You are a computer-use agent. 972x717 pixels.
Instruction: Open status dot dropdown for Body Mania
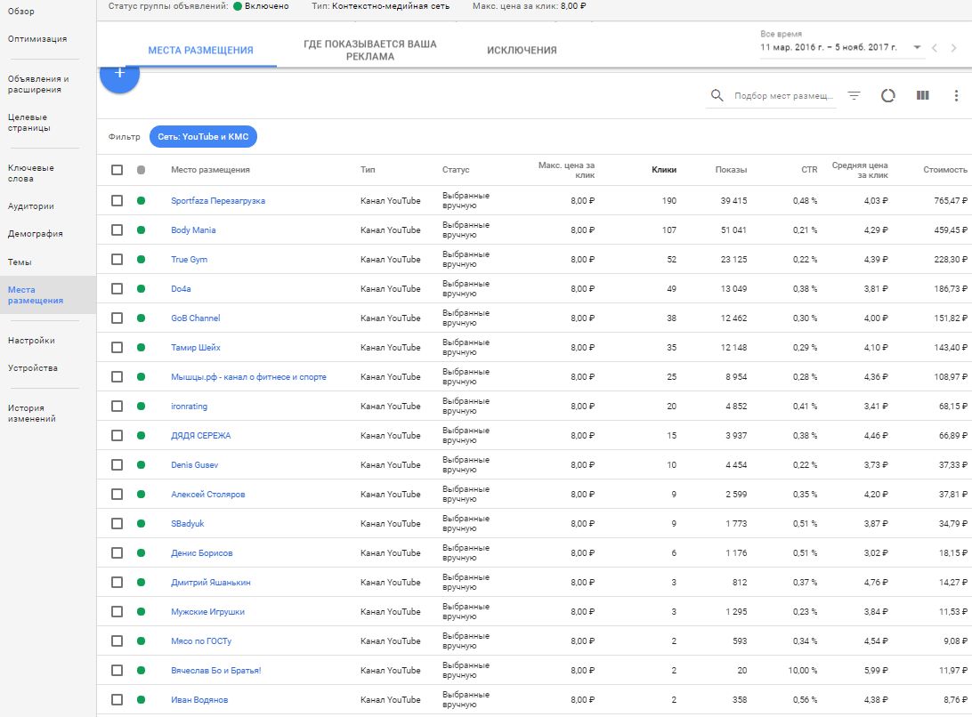(141, 230)
